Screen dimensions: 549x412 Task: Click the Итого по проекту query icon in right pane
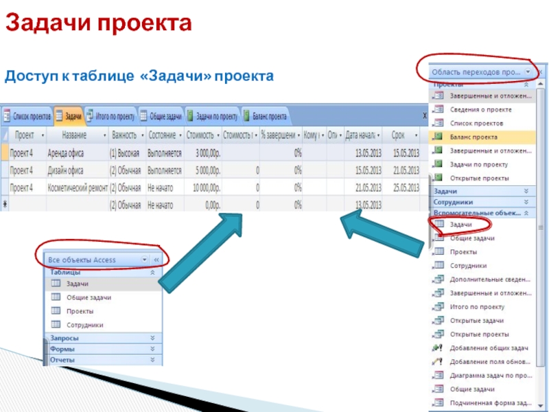coord(439,306)
